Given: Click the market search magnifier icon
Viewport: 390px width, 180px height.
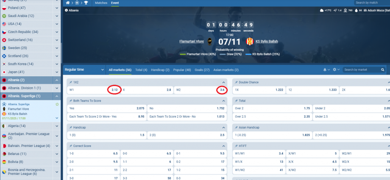Looking at the screenshot, I should click(382, 70).
